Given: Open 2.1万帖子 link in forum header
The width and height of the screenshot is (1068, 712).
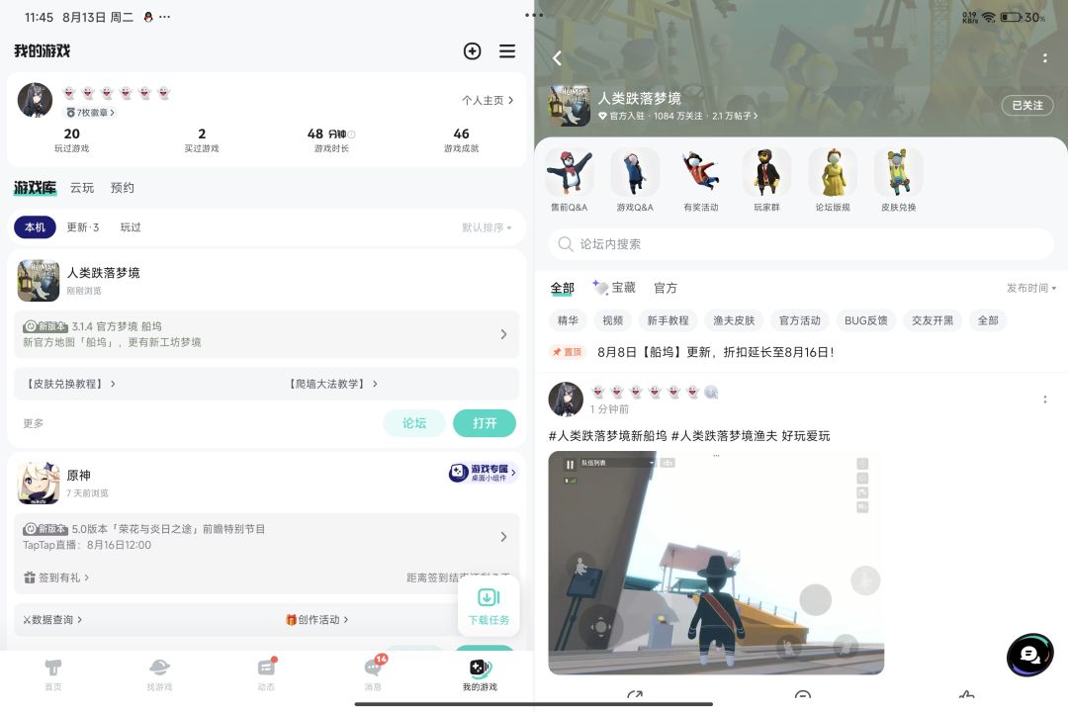Looking at the screenshot, I should (734, 116).
